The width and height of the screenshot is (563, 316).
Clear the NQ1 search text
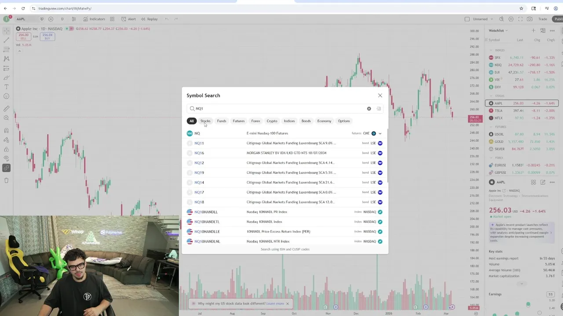click(369, 108)
